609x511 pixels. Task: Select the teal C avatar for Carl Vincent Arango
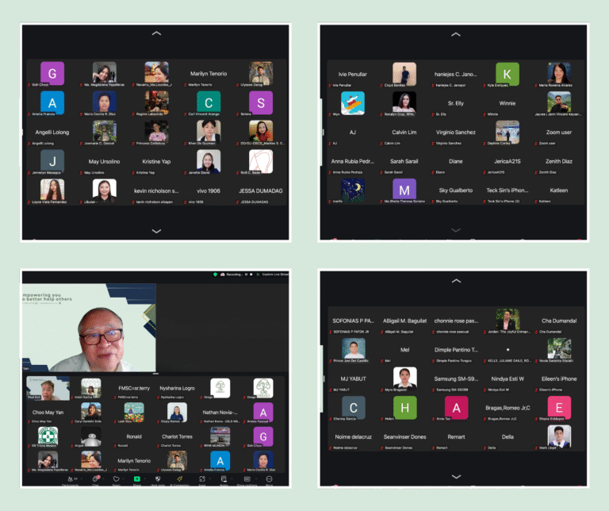coord(209,103)
